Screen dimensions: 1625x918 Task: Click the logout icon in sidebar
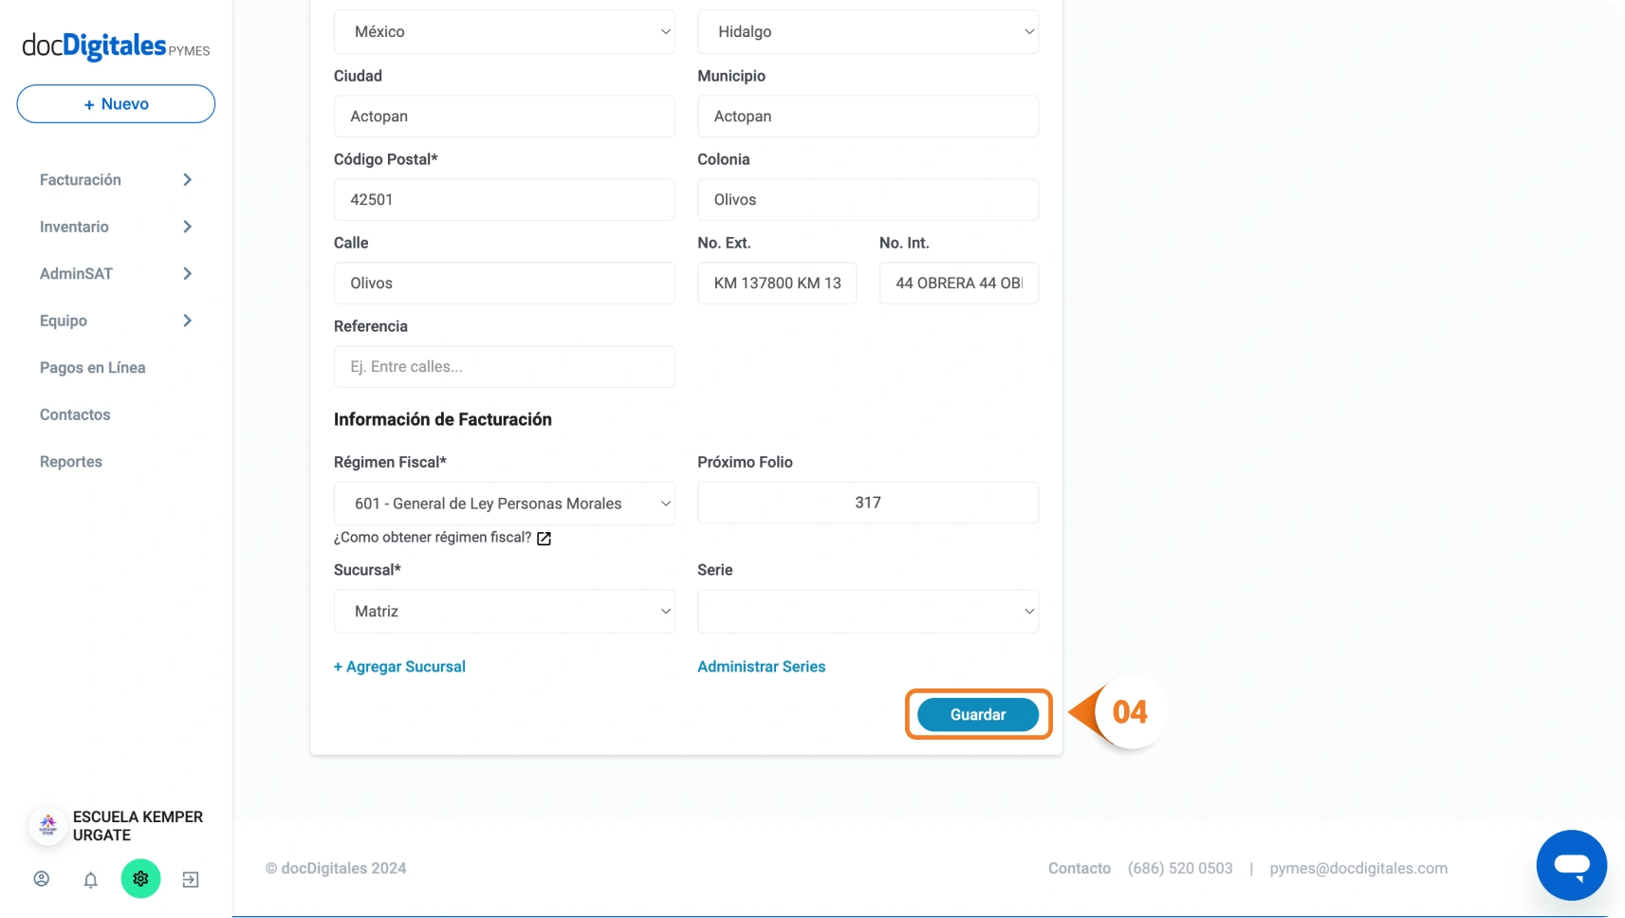(x=191, y=879)
